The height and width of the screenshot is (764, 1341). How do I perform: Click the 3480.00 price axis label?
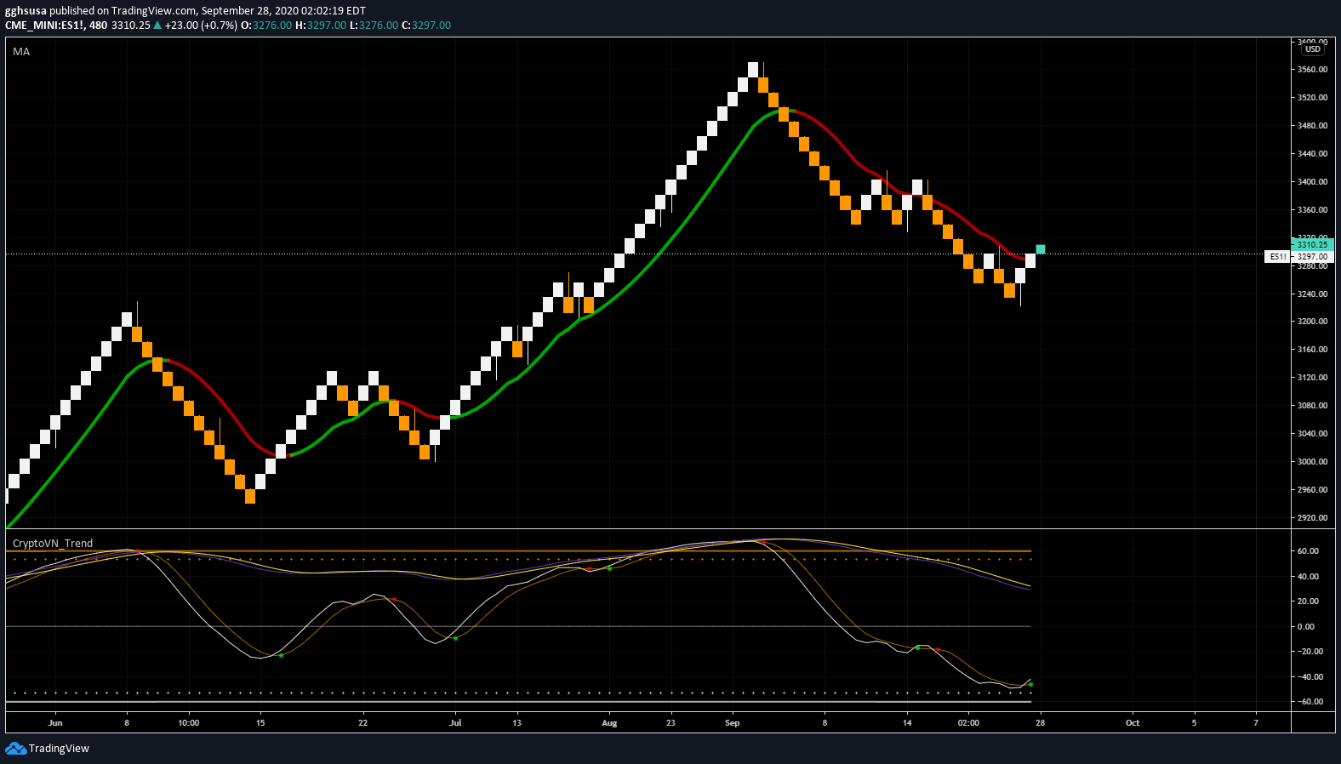pyautogui.click(x=1312, y=126)
